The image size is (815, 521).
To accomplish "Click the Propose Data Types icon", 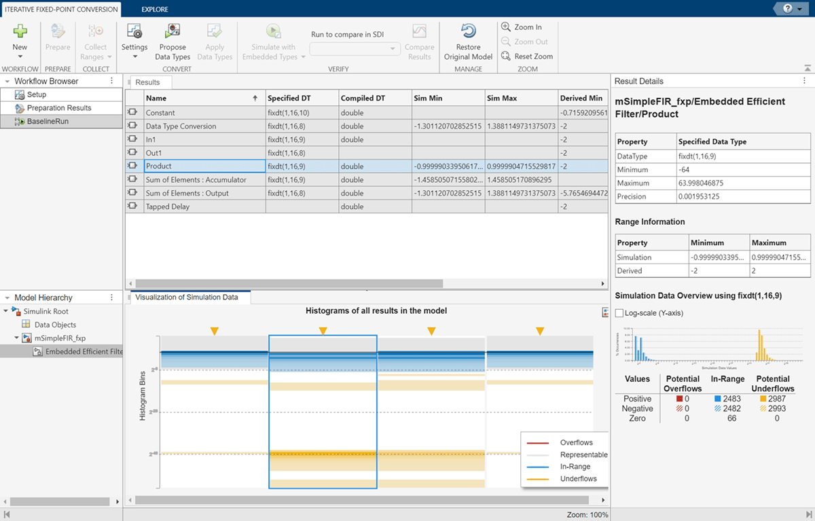I will pos(173,31).
